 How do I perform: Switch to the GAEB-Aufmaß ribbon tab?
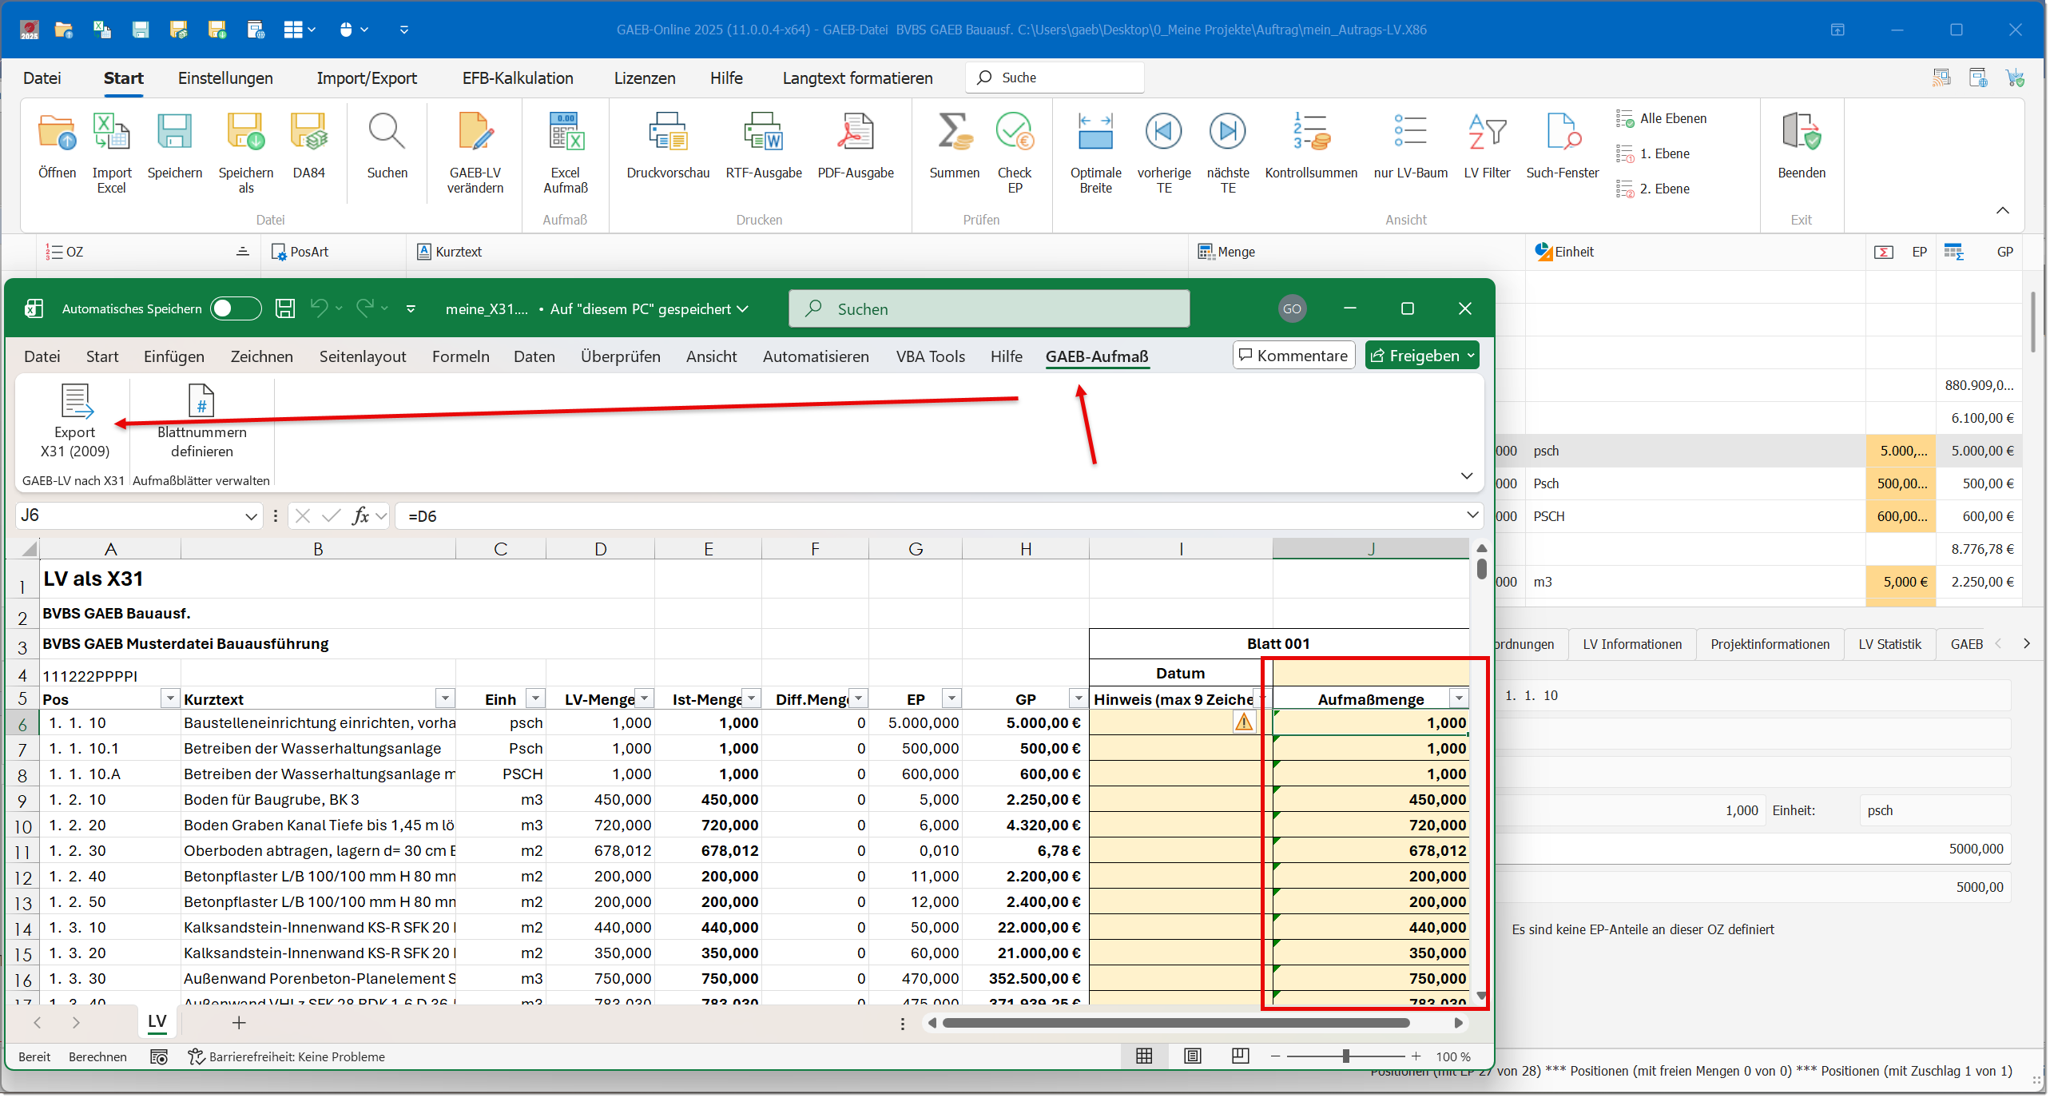tap(1096, 356)
